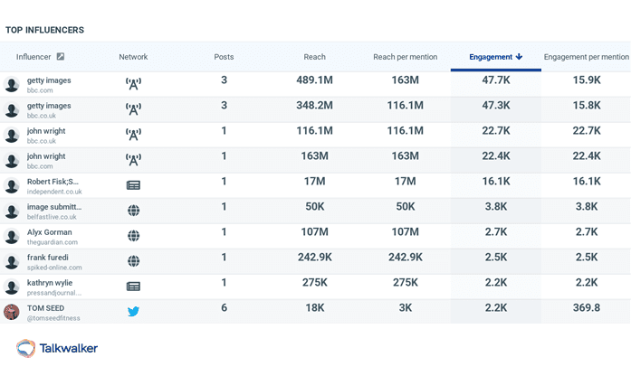Click the avatar beside Alyx Gorman
The image size is (631, 376).
coord(12,236)
